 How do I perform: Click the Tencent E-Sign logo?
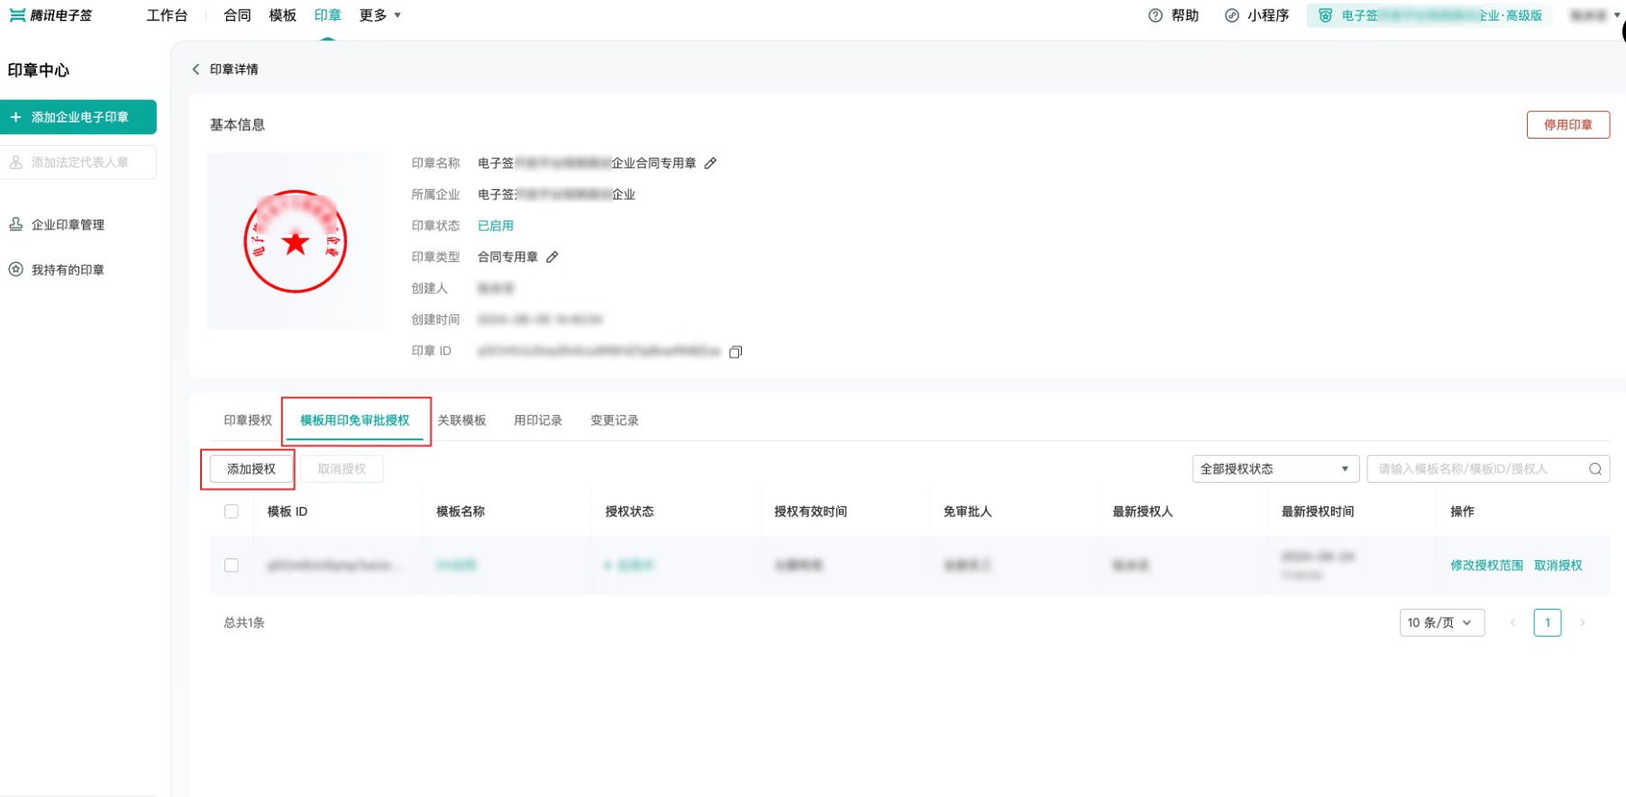click(x=50, y=15)
